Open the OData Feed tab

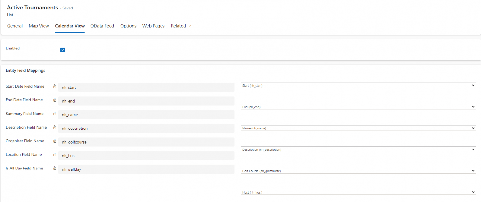(102, 26)
